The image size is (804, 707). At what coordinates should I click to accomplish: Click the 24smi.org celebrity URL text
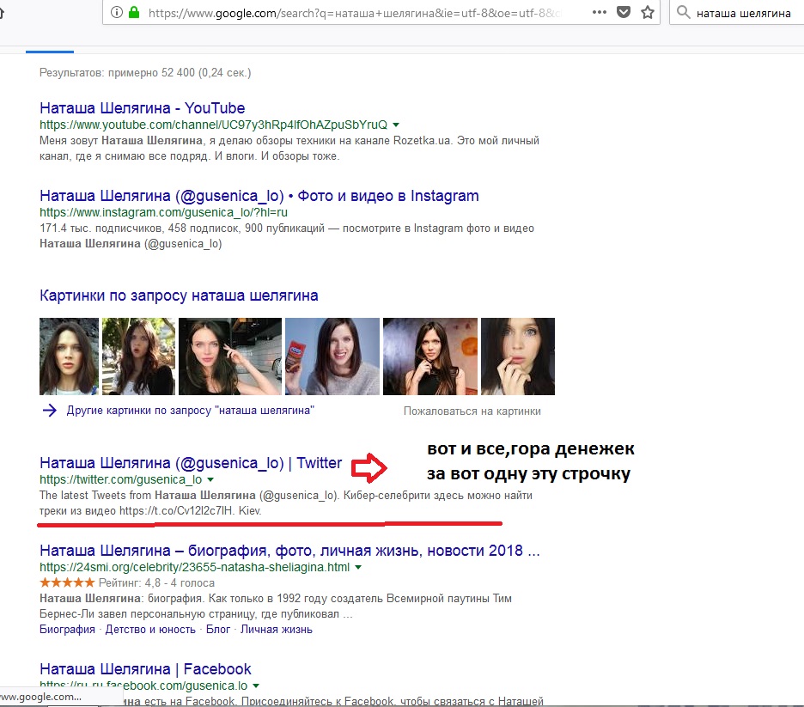coord(194,567)
